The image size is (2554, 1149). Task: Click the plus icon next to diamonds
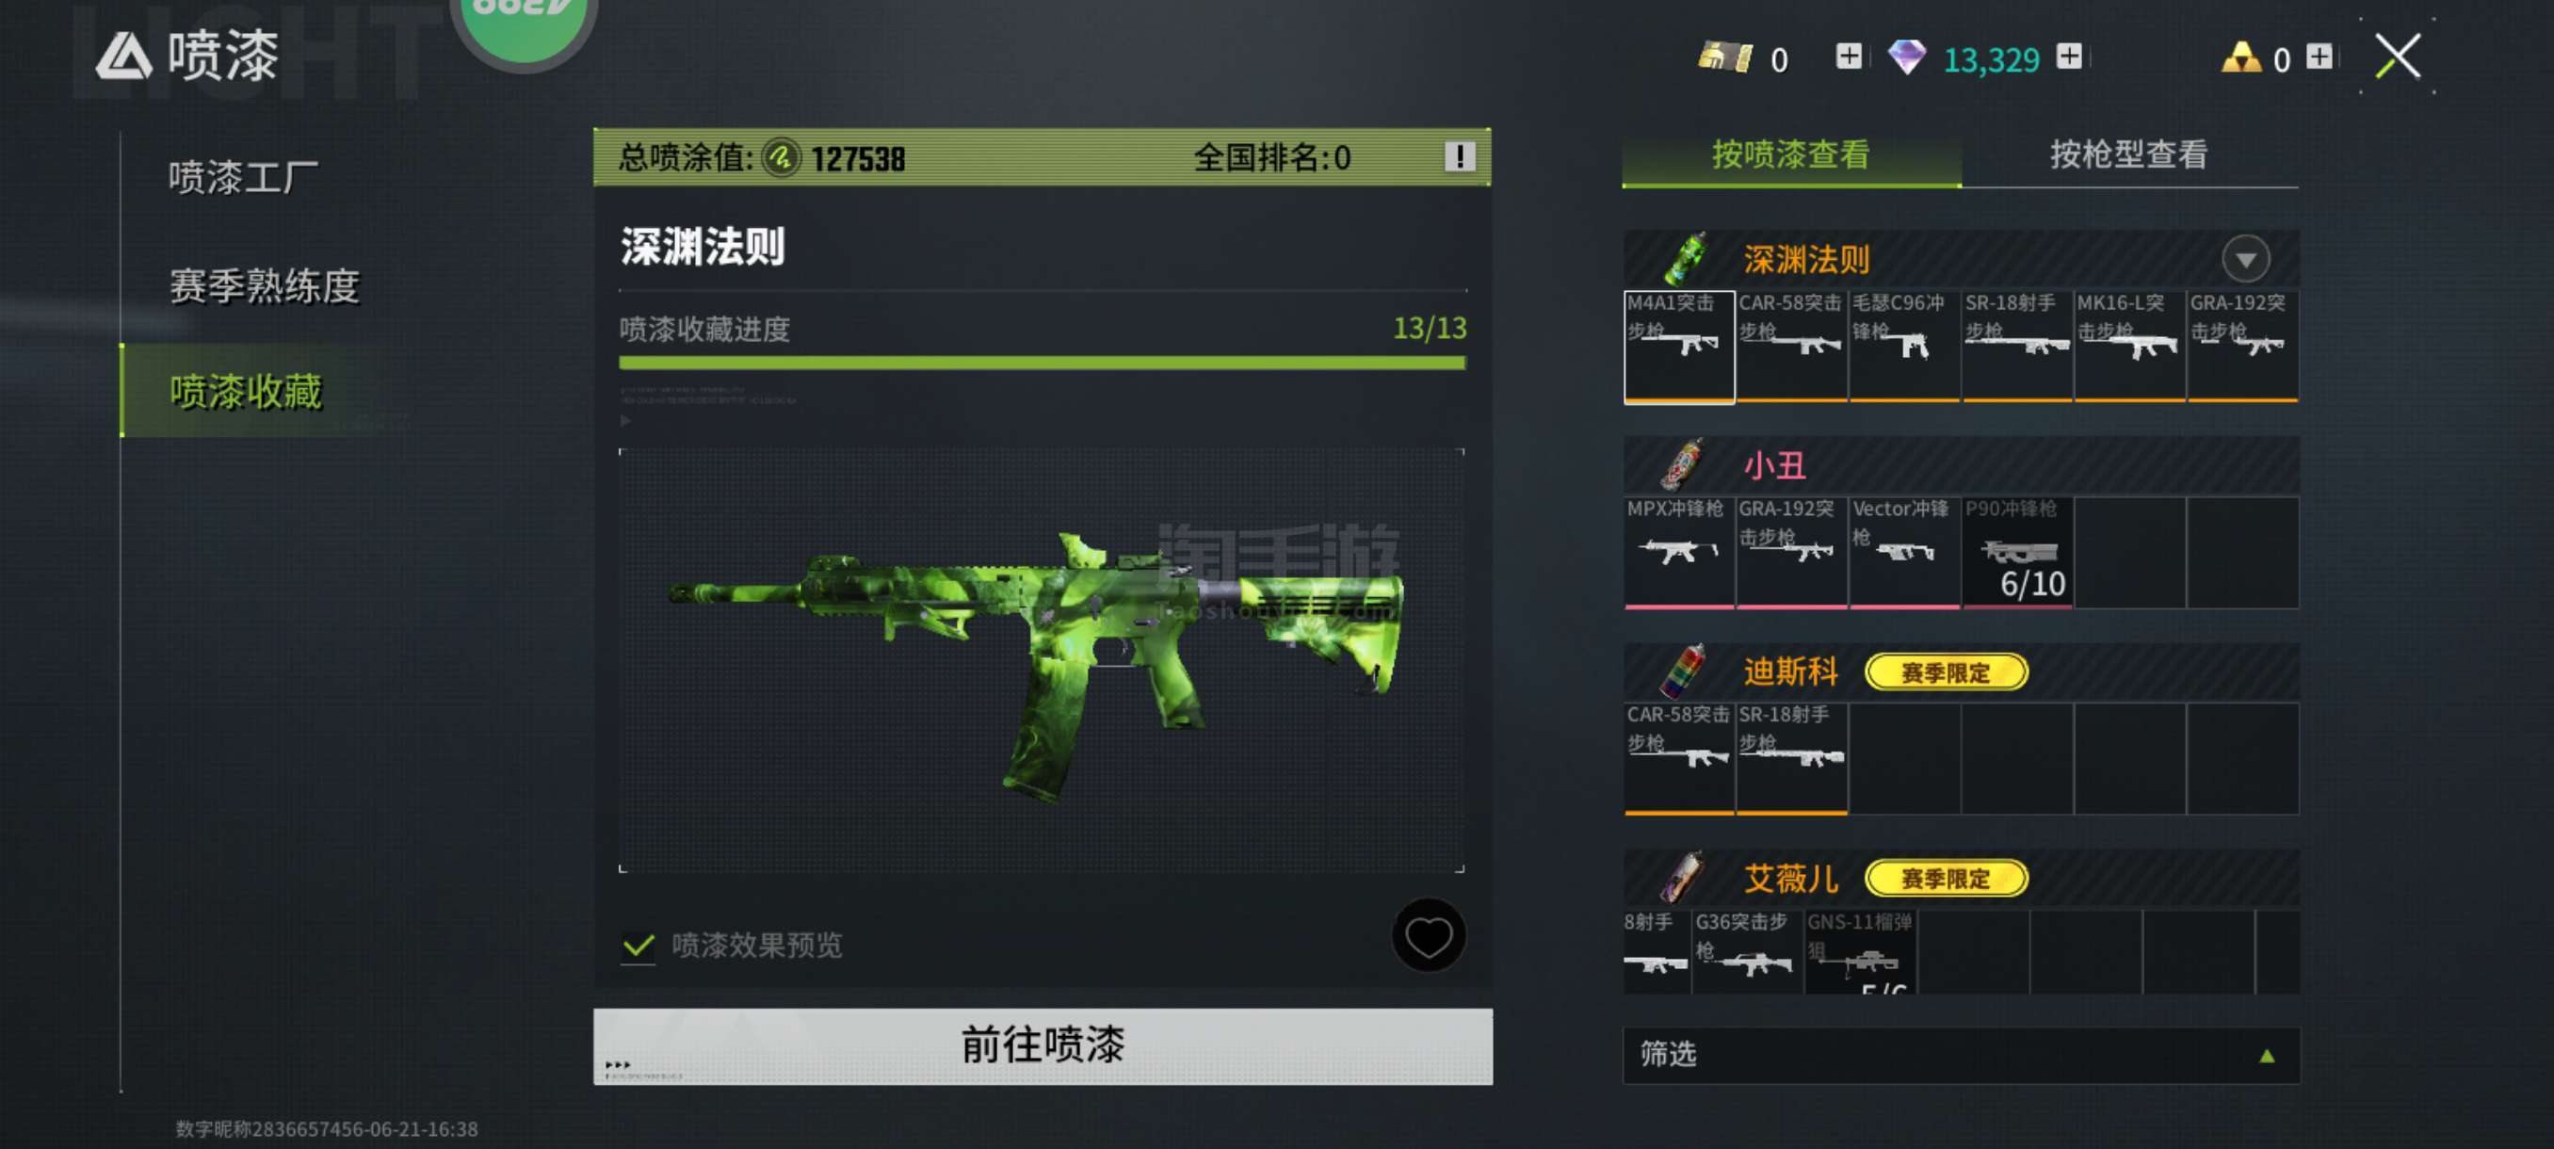pyautogui.click(x=2068, y=57)
